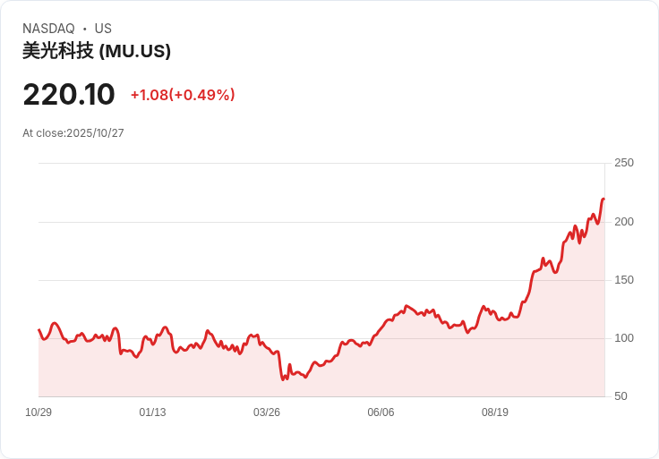
Task: Click the 200 price axis label
Action: click(624, 222)
